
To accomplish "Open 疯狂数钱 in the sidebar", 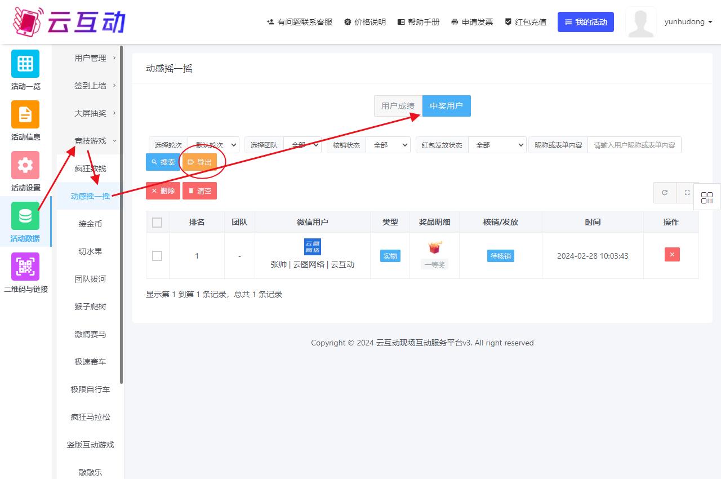I will click(90, 168).
